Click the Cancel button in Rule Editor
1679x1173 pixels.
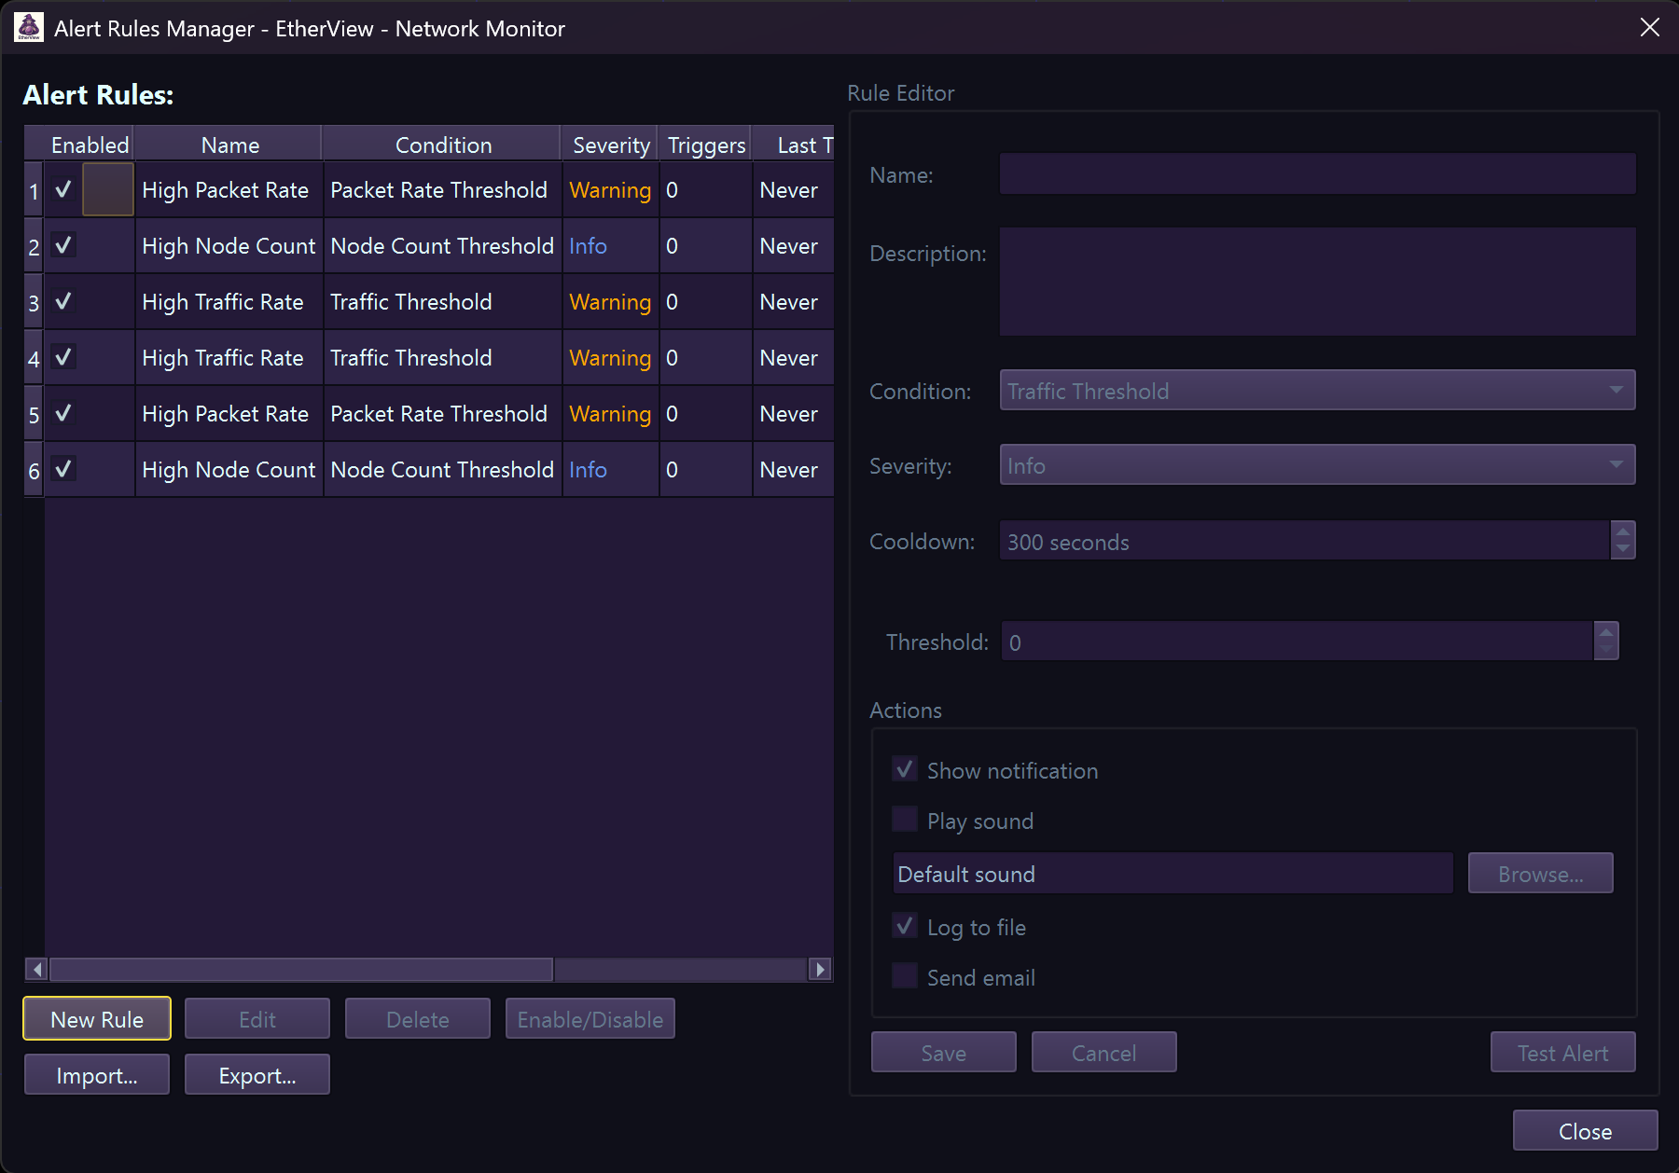point(1103,1052)
